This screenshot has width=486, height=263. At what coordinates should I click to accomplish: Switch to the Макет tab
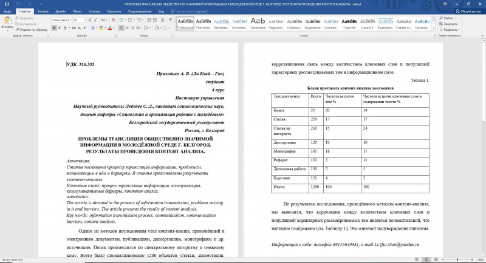pos(77,12)
